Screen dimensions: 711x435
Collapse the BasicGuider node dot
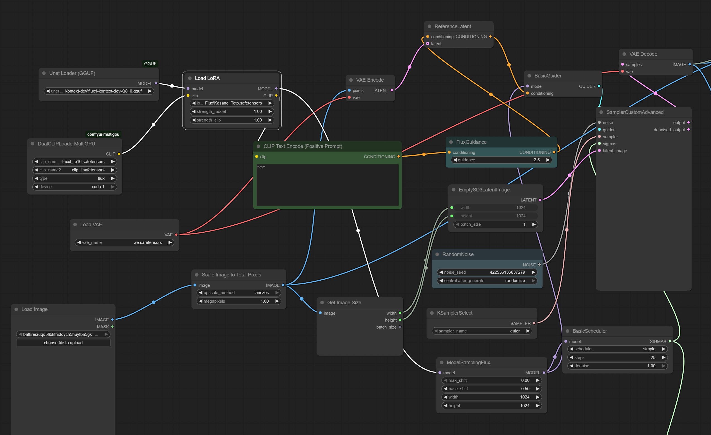coord(529,76)
